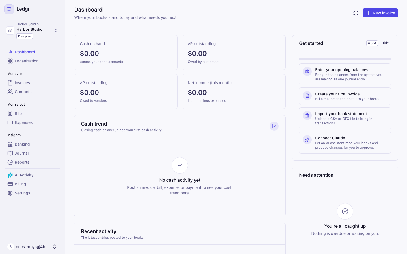Image resolution: width=407 pixels, height=254 pixels.
Task: Select the AP outstanding card
Action: pos(126,91)
